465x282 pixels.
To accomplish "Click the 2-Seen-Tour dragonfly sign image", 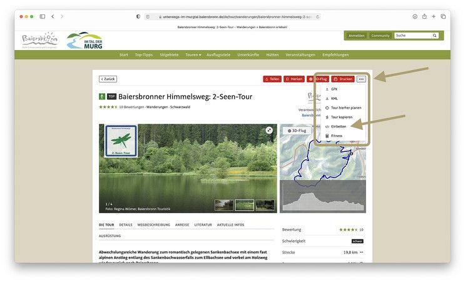I will click(121, 141).
